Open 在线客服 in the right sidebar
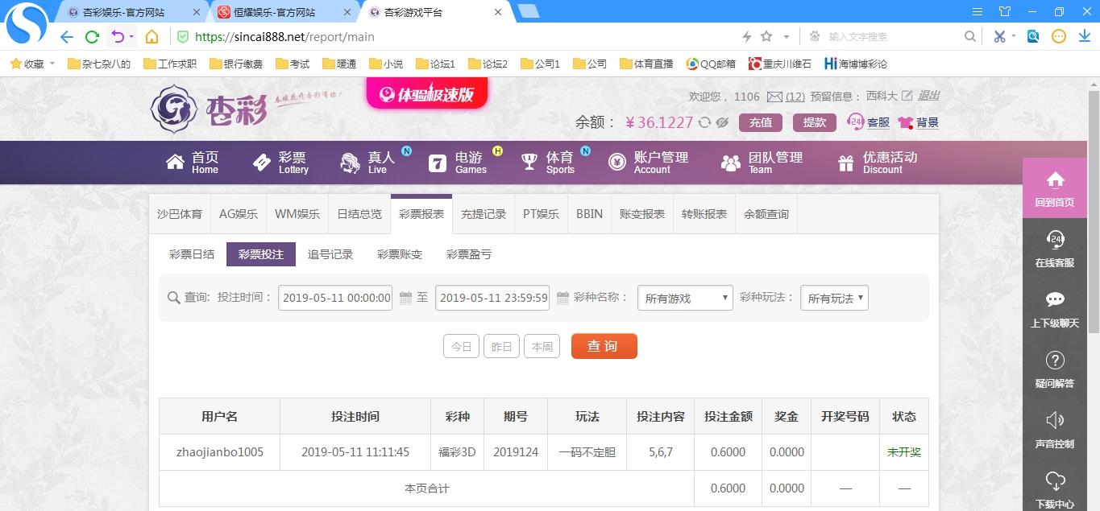1100x511 pixels. 1055,249
